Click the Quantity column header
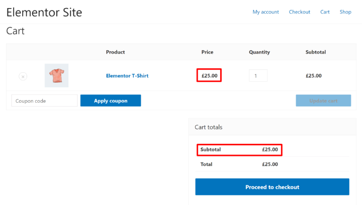Viewport: 362px width, 205px height. (259, 52)
